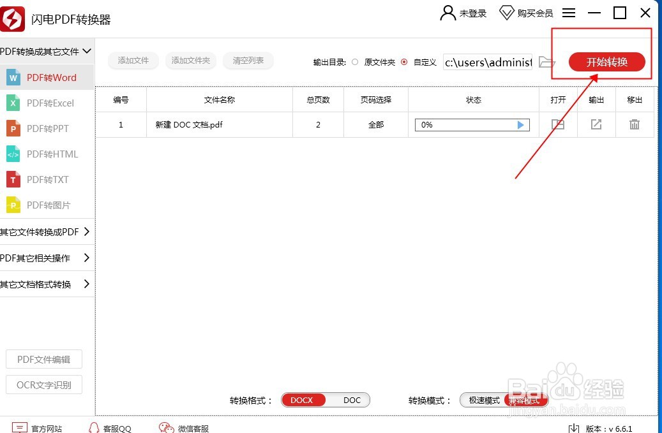Switch to 兼容模式 conversion mode
The image size is (662, 433).
[525, 400]
